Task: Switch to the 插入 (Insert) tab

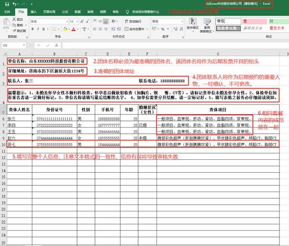Action: (34, 12)
